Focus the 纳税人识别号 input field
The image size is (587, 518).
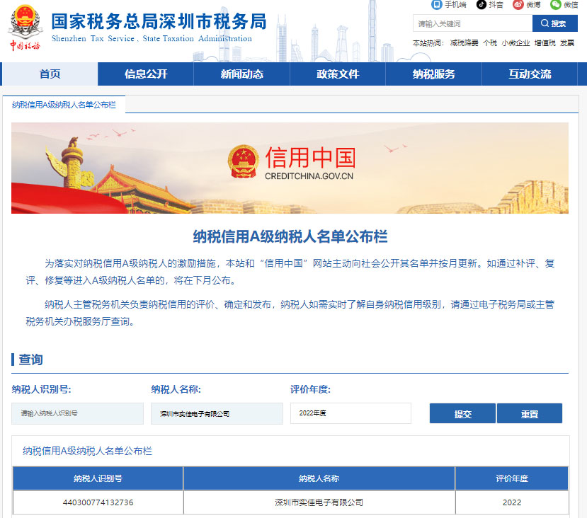(77, 414)
